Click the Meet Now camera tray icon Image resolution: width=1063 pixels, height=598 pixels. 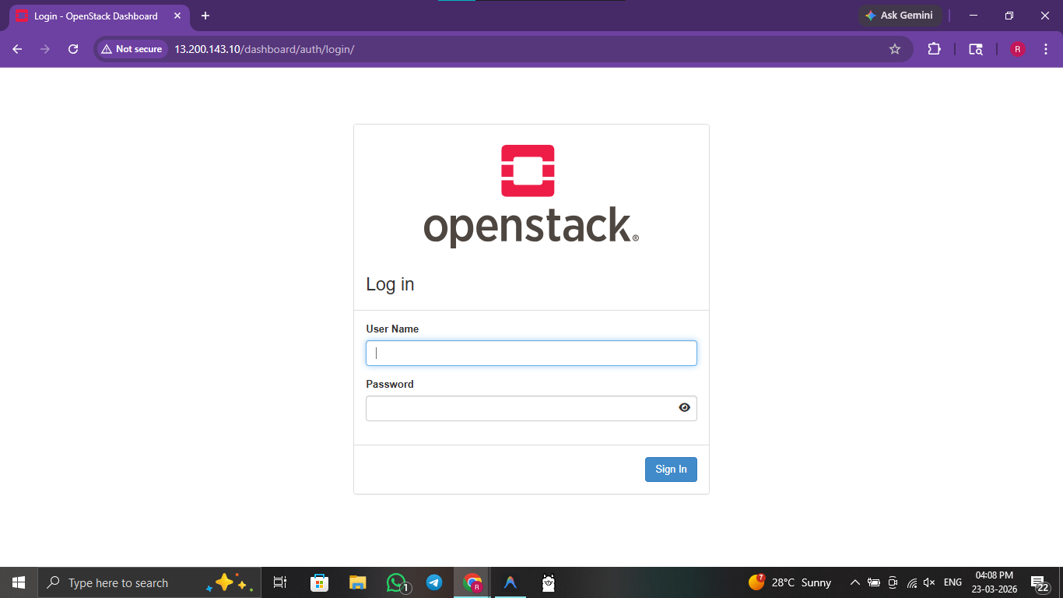(x=893, y=582)
